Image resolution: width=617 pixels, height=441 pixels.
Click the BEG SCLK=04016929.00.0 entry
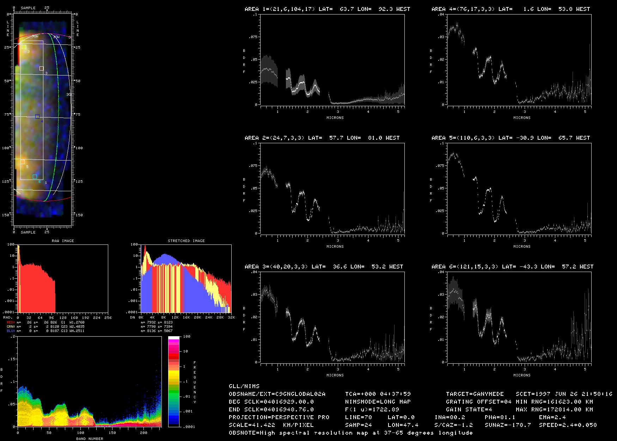point(271,402)
